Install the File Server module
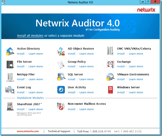Screen dimensions: 162x136 (x=21, y=66)
